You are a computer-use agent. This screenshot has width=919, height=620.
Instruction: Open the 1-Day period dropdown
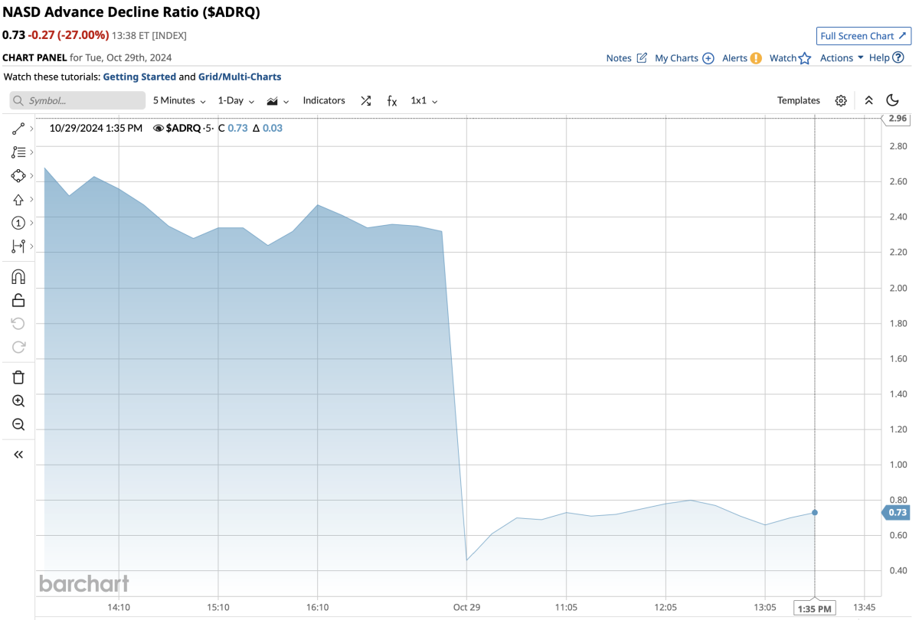click(236, 100)
